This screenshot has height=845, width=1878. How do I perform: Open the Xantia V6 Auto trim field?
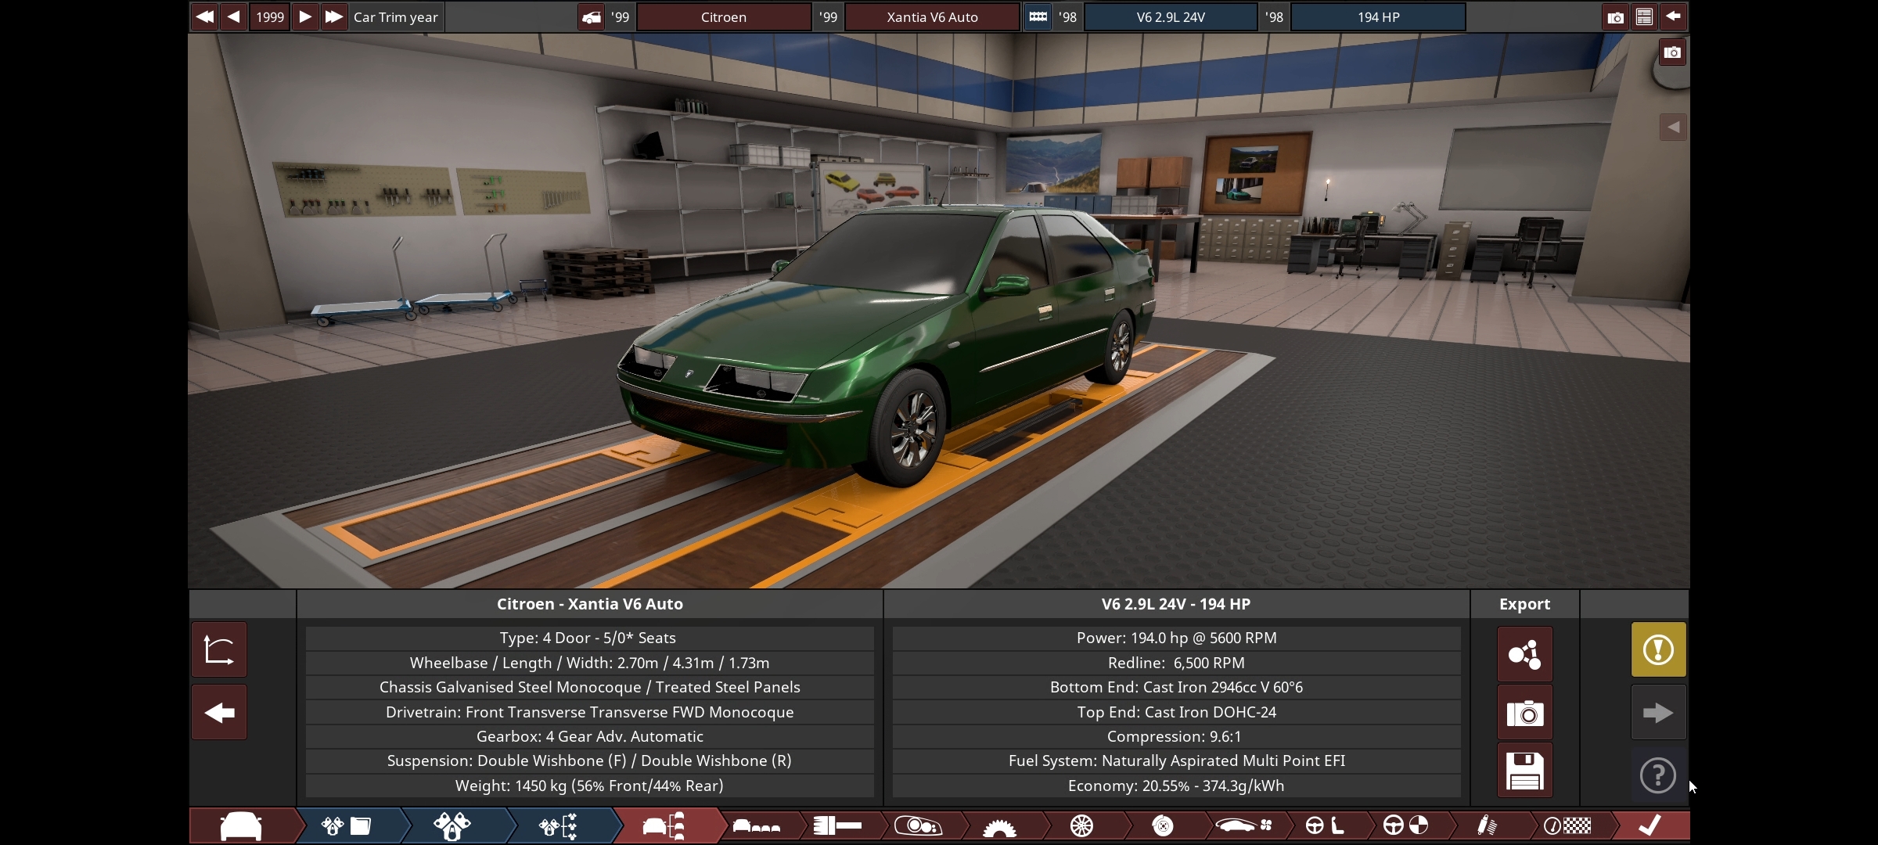932,16
